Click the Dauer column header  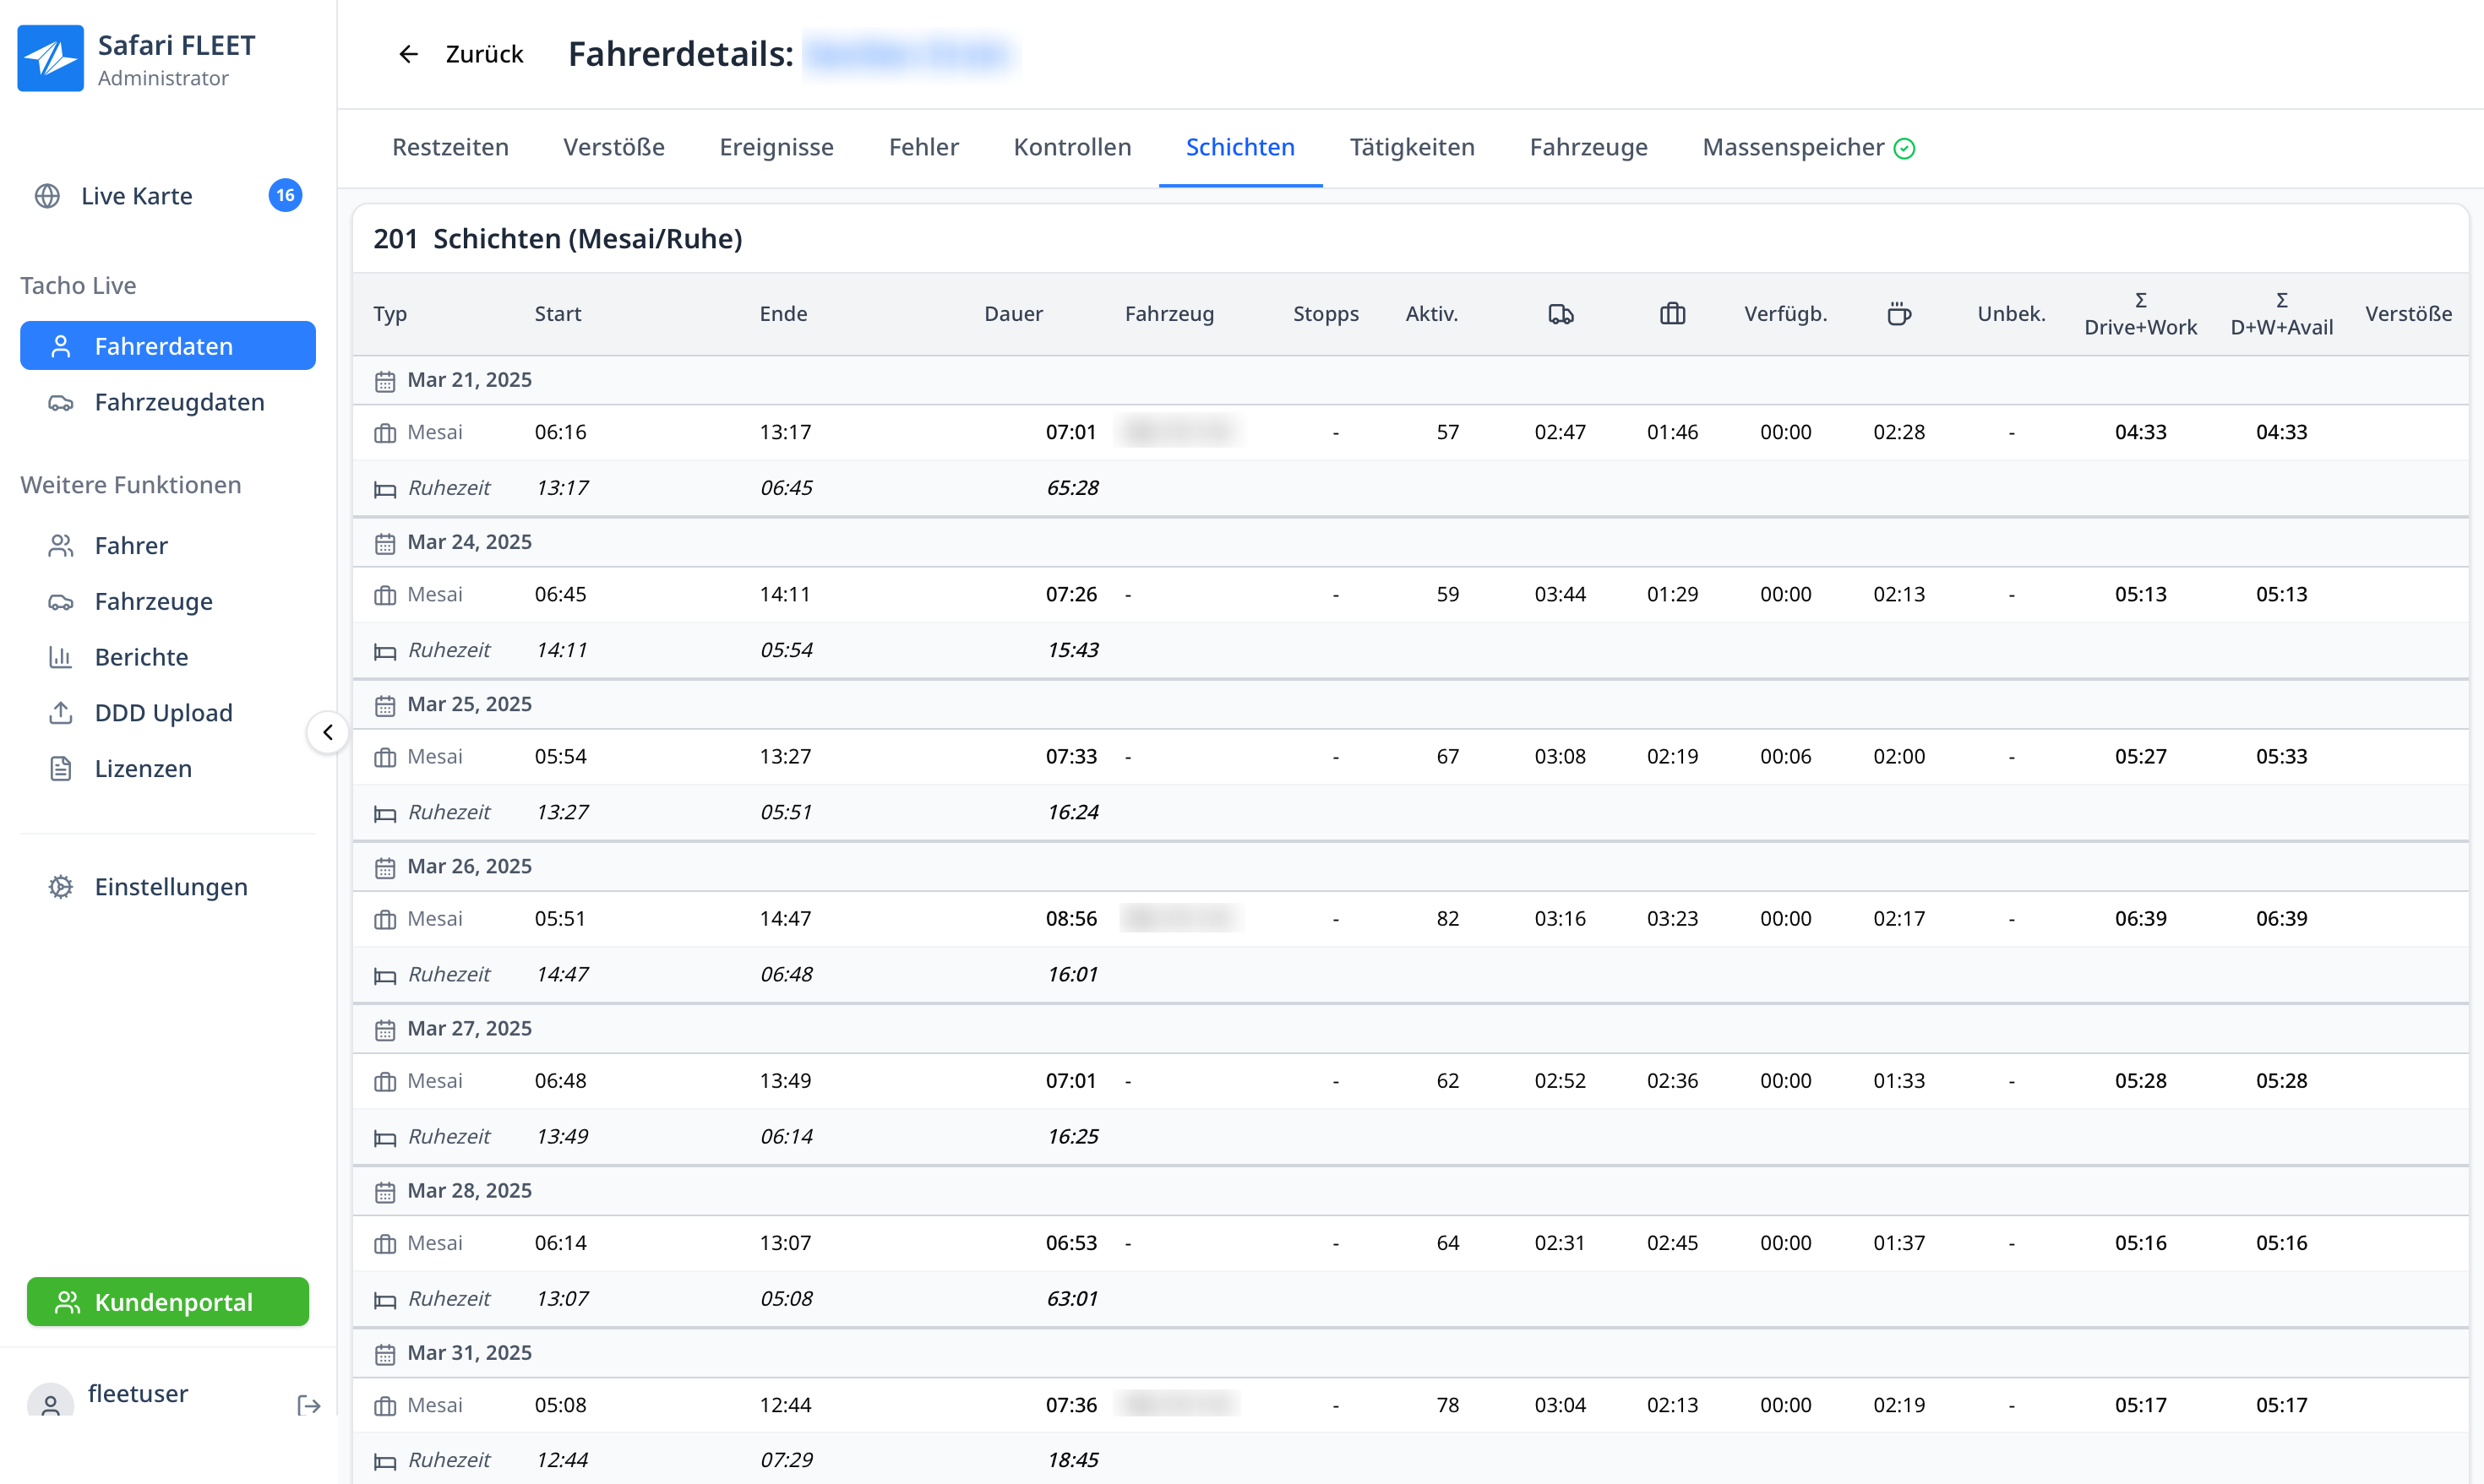(1012, 314)
